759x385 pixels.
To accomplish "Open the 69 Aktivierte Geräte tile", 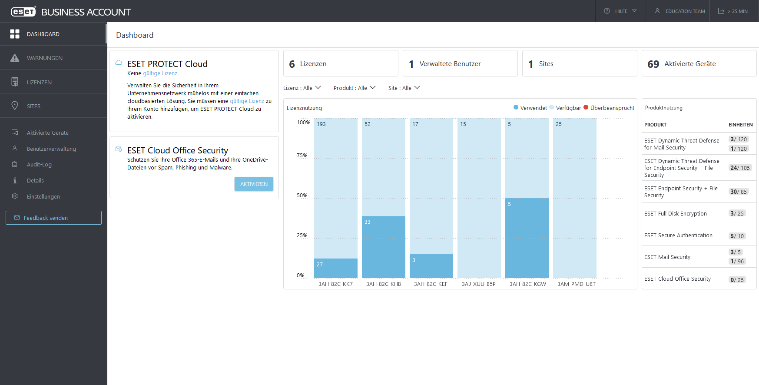I will (699, 63).
